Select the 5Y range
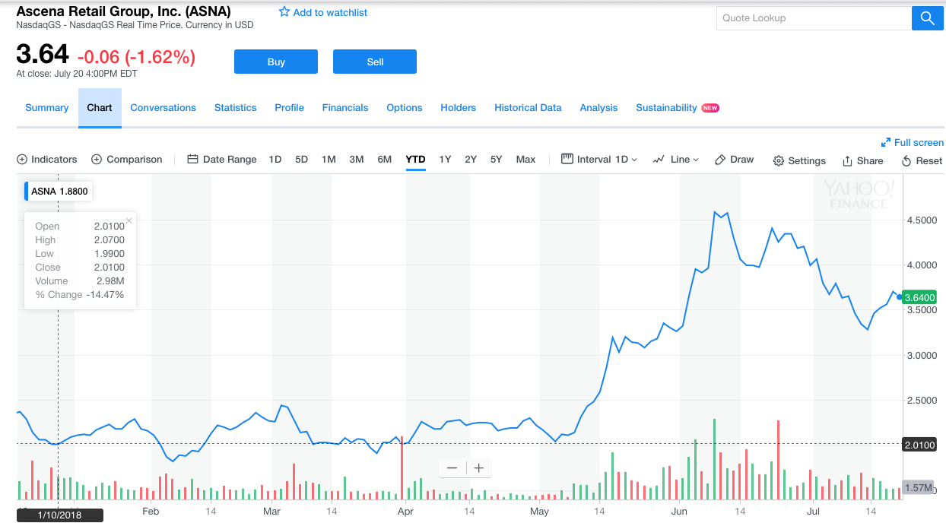This screenshot has width=946, height=523. tap(497, 160)
